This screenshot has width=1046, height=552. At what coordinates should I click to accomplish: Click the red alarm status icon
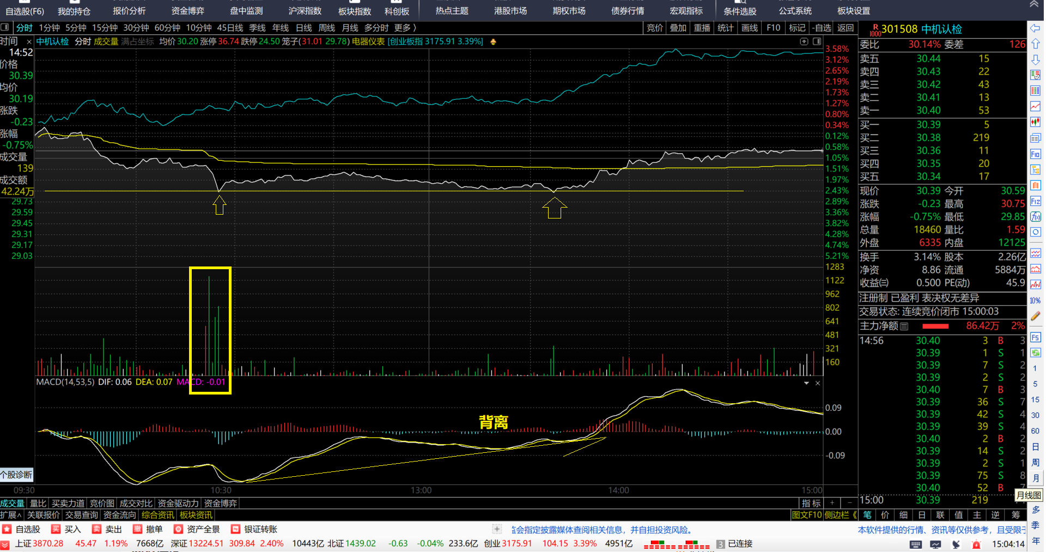976,544
